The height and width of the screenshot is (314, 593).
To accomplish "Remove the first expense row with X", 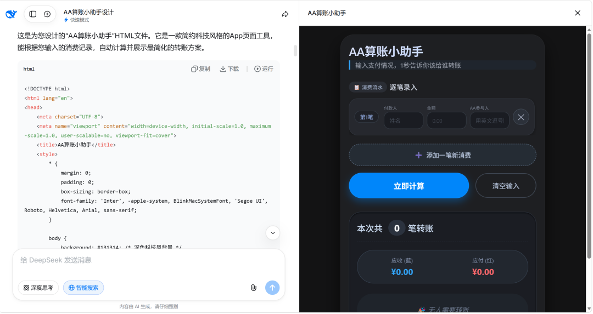I will point(521,117).
